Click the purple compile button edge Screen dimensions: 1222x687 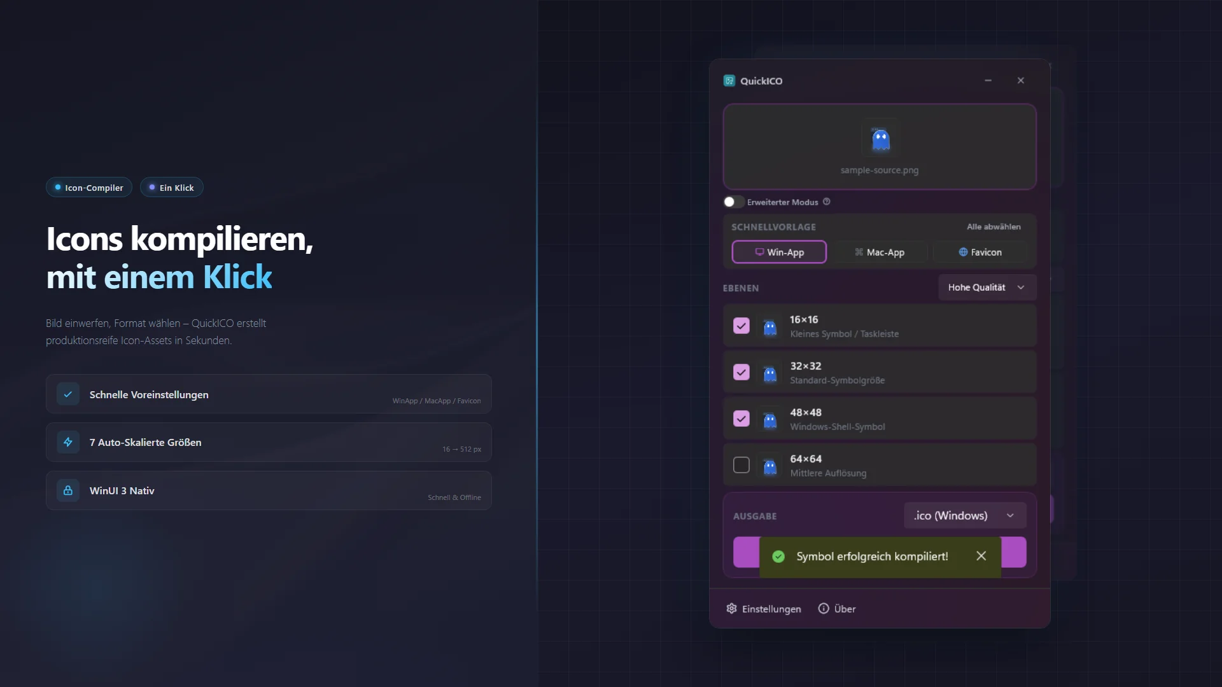pos(746,552)
